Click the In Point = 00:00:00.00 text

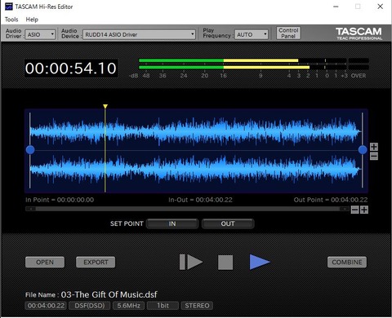click(x=60, y=200)
